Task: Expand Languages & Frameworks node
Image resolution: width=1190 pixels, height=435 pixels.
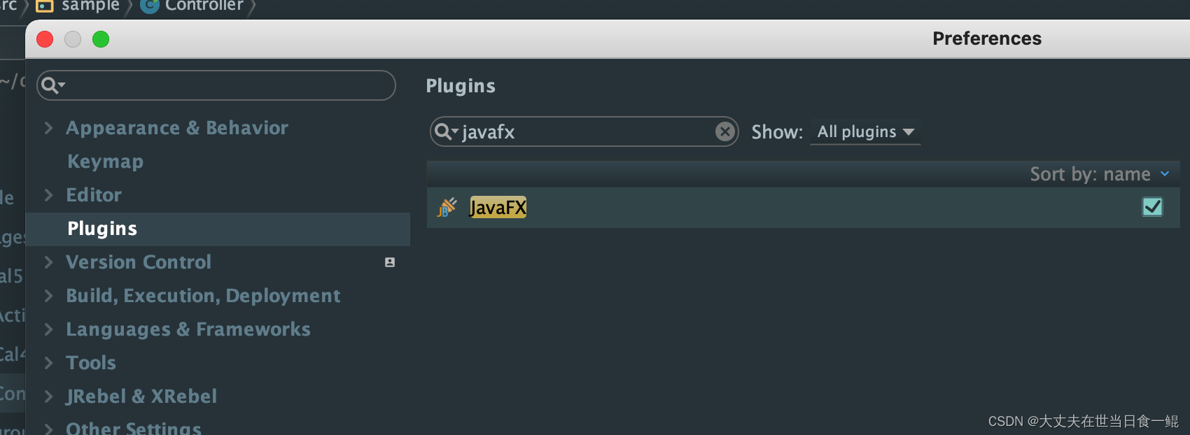Action: pyautogui.click(x=48, y=329)
